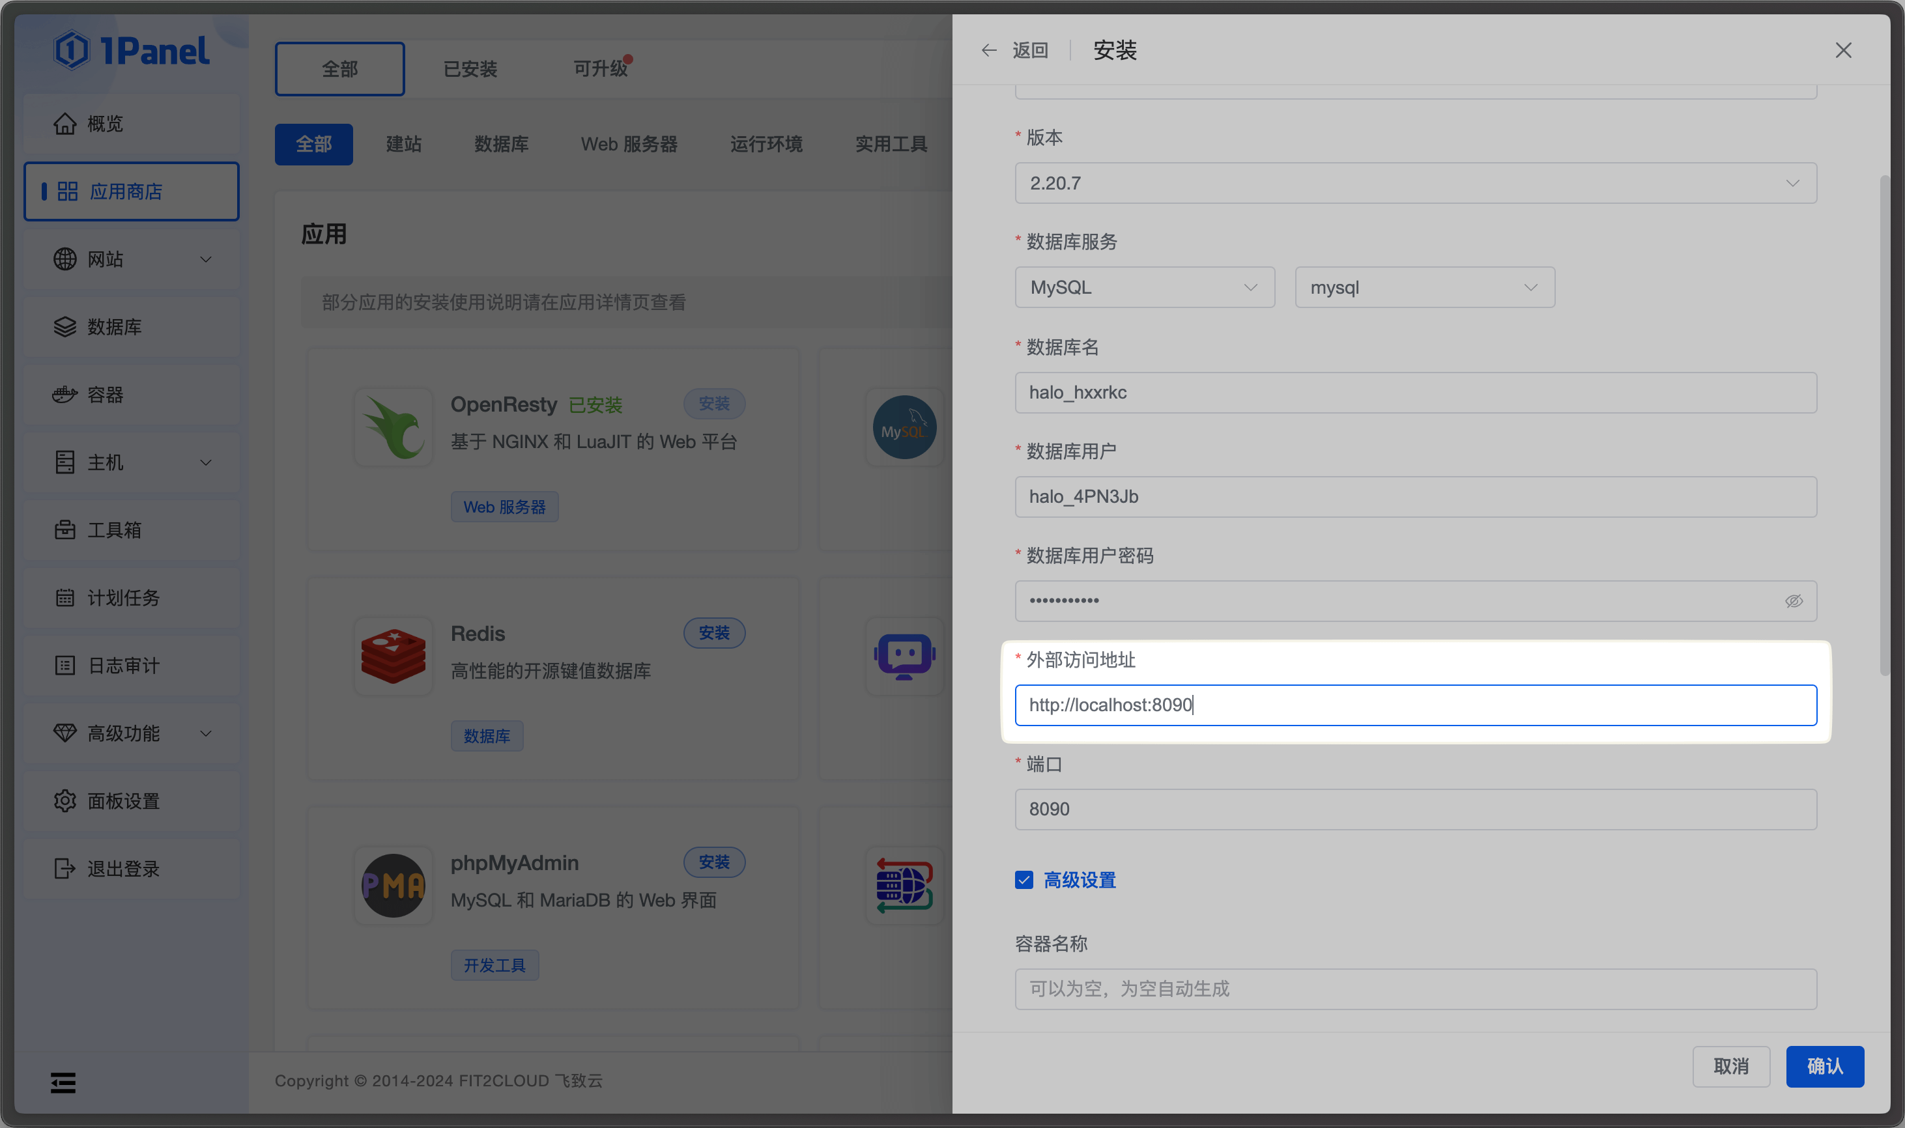Click the 退出登录 logout icon
The width and height of the screenshot is (1905, 1128).
click(64, 868)
